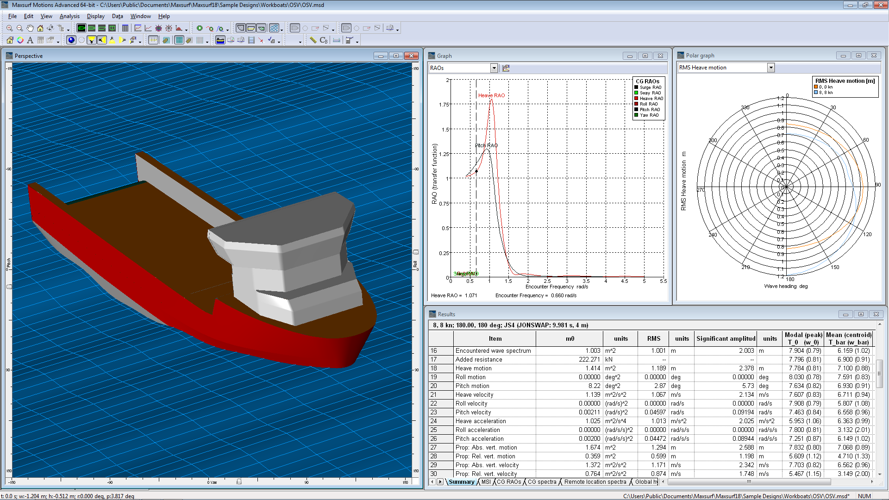889x500 pixels.
Task: Click the graph options icon beside RAOs
Action: 506,68
